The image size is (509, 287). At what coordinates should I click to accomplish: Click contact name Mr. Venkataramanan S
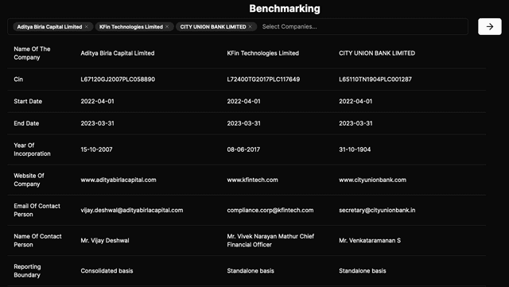[x=370, y=241]
